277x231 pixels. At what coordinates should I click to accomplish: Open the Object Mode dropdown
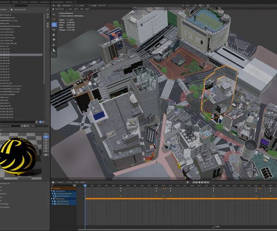pyautogui.click(x=59, y=9)
